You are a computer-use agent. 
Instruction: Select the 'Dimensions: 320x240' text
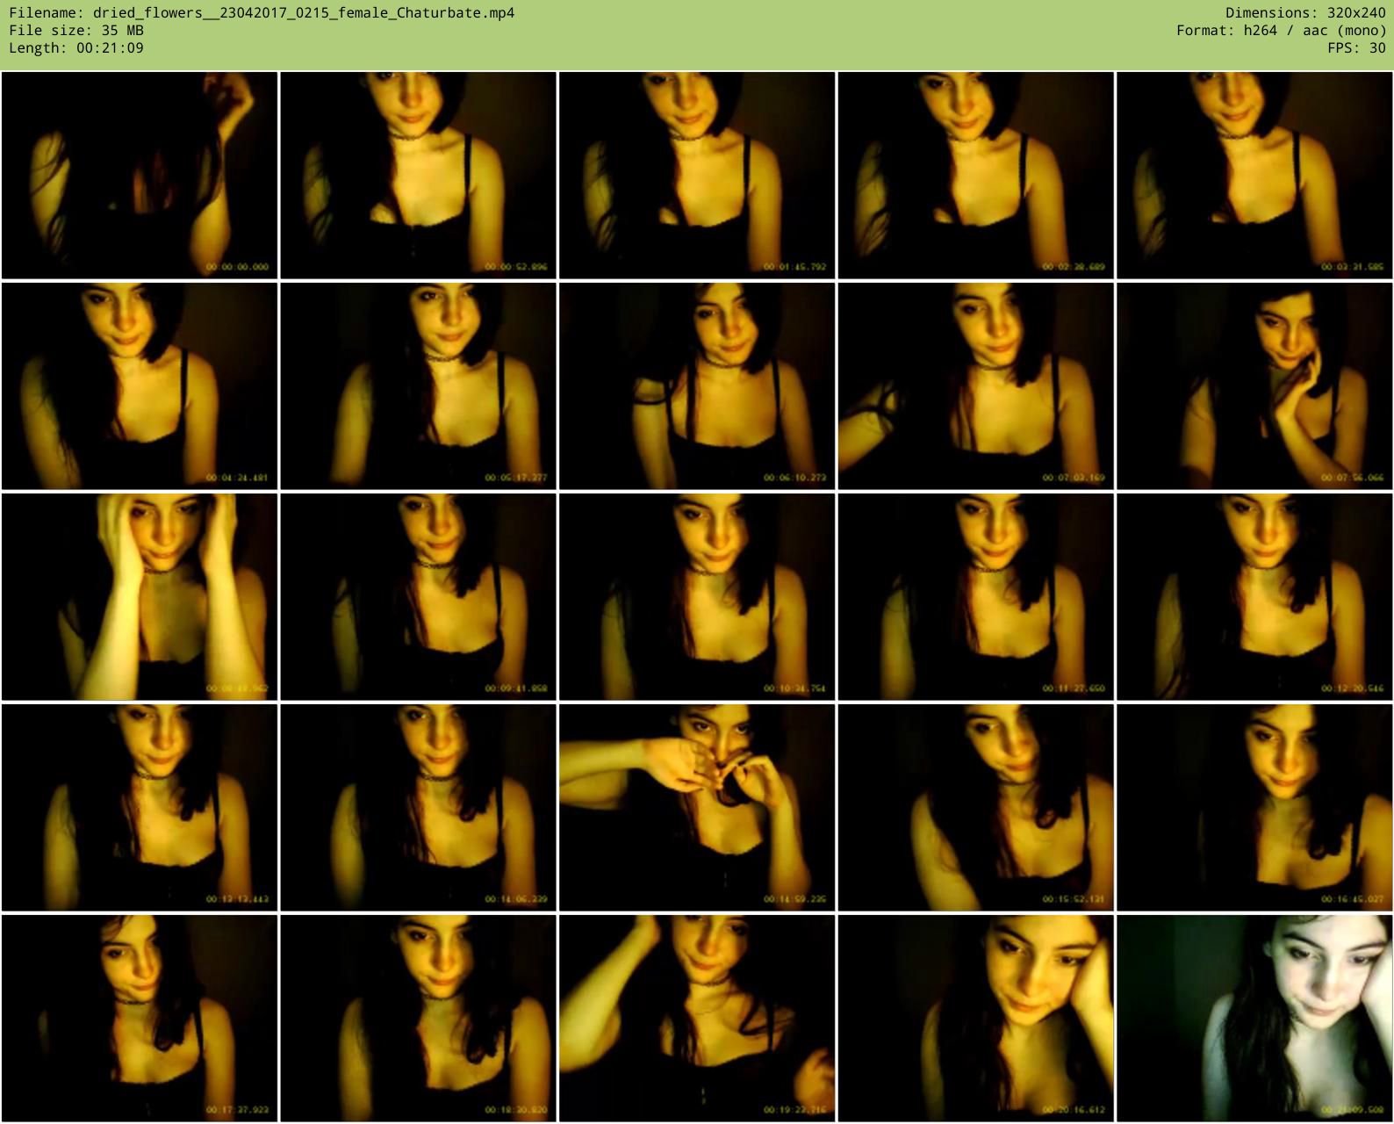coord(1305,13)
